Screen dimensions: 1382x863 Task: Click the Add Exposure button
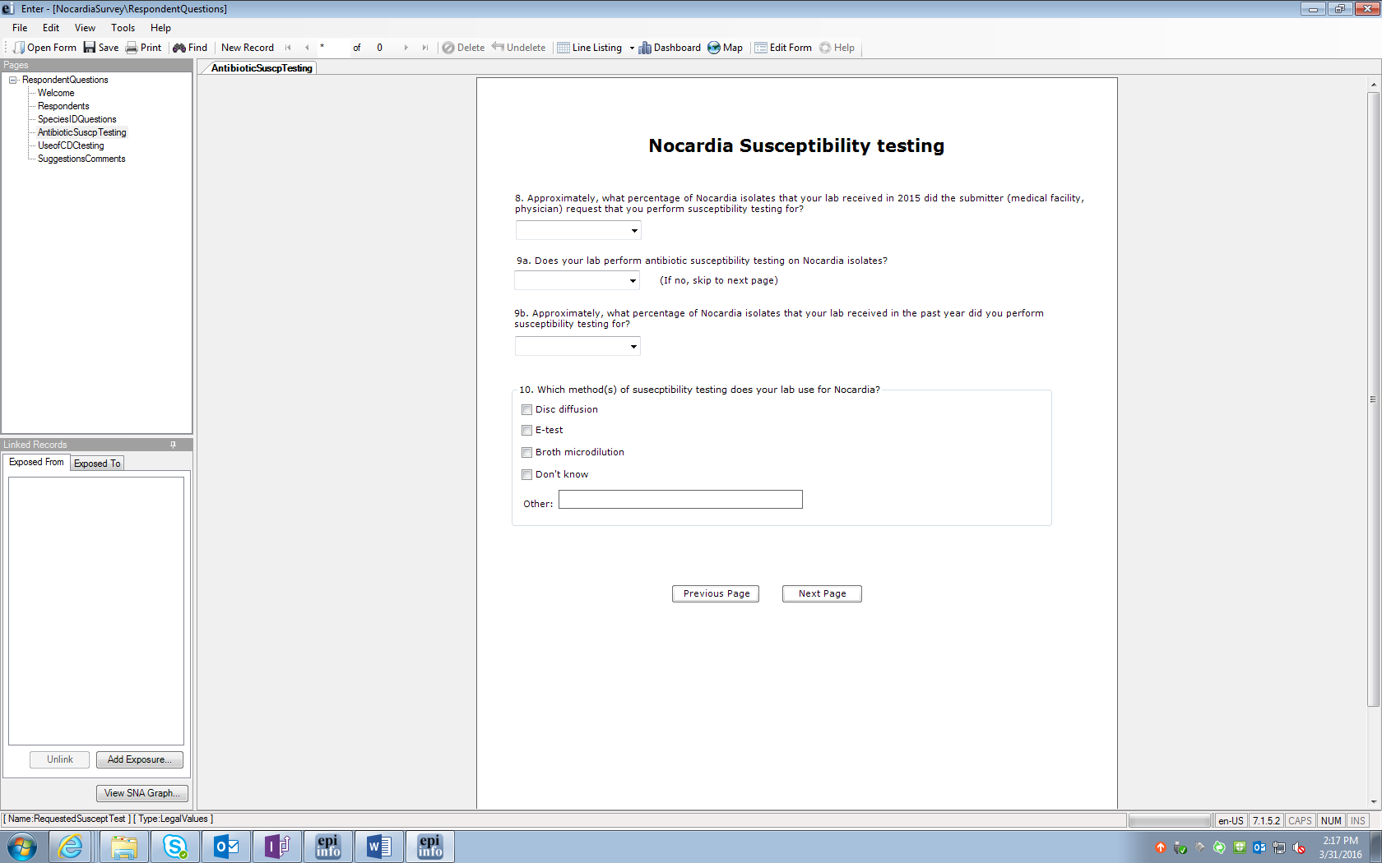[x=140, y=759]
